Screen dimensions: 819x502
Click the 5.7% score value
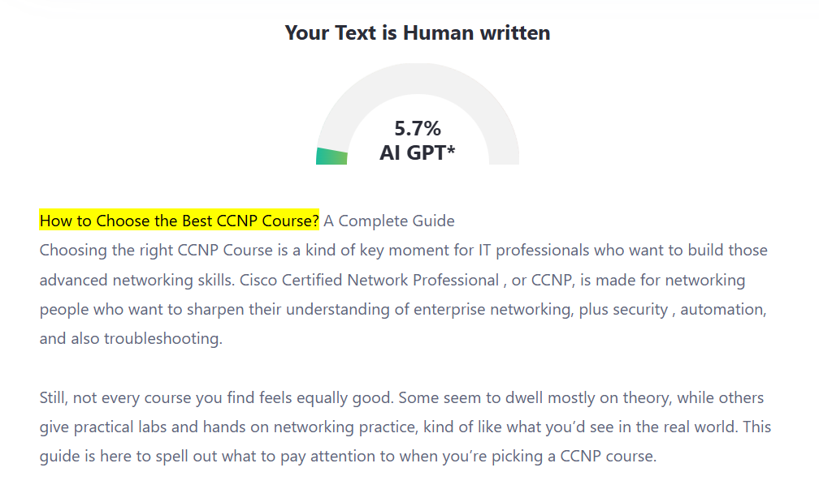[x=418, y=128]
